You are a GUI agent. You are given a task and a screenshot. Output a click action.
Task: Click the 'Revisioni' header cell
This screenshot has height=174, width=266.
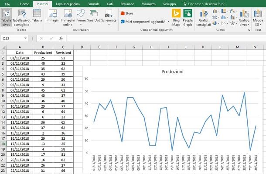tap(63, 53)
